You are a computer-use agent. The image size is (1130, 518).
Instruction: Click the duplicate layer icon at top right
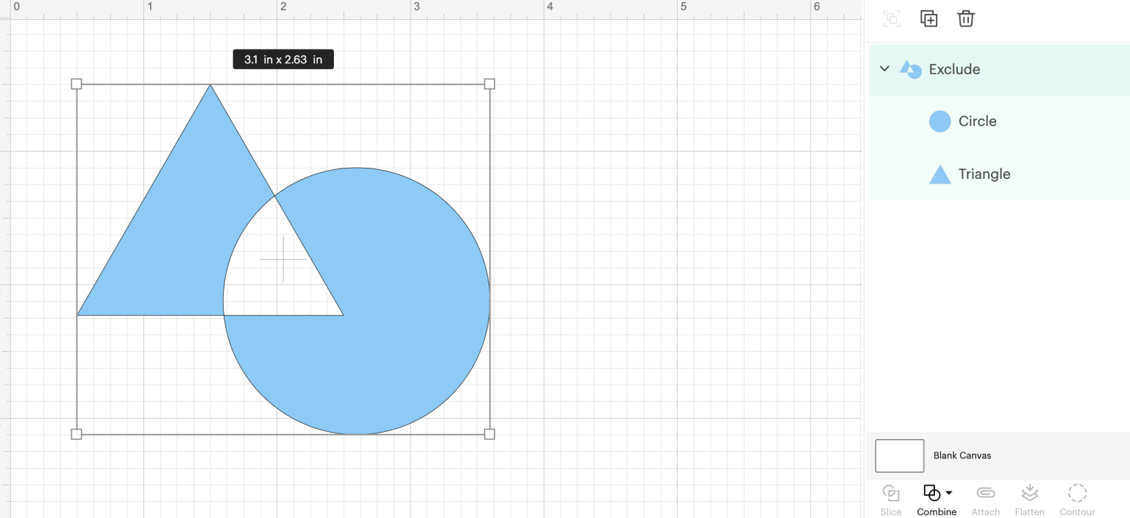(928, 18)
